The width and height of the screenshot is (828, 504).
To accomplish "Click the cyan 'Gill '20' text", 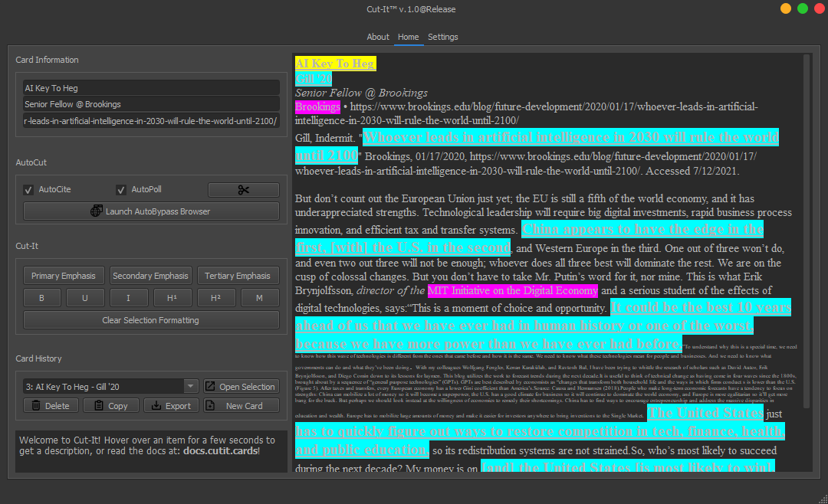I will coord(314,79).
